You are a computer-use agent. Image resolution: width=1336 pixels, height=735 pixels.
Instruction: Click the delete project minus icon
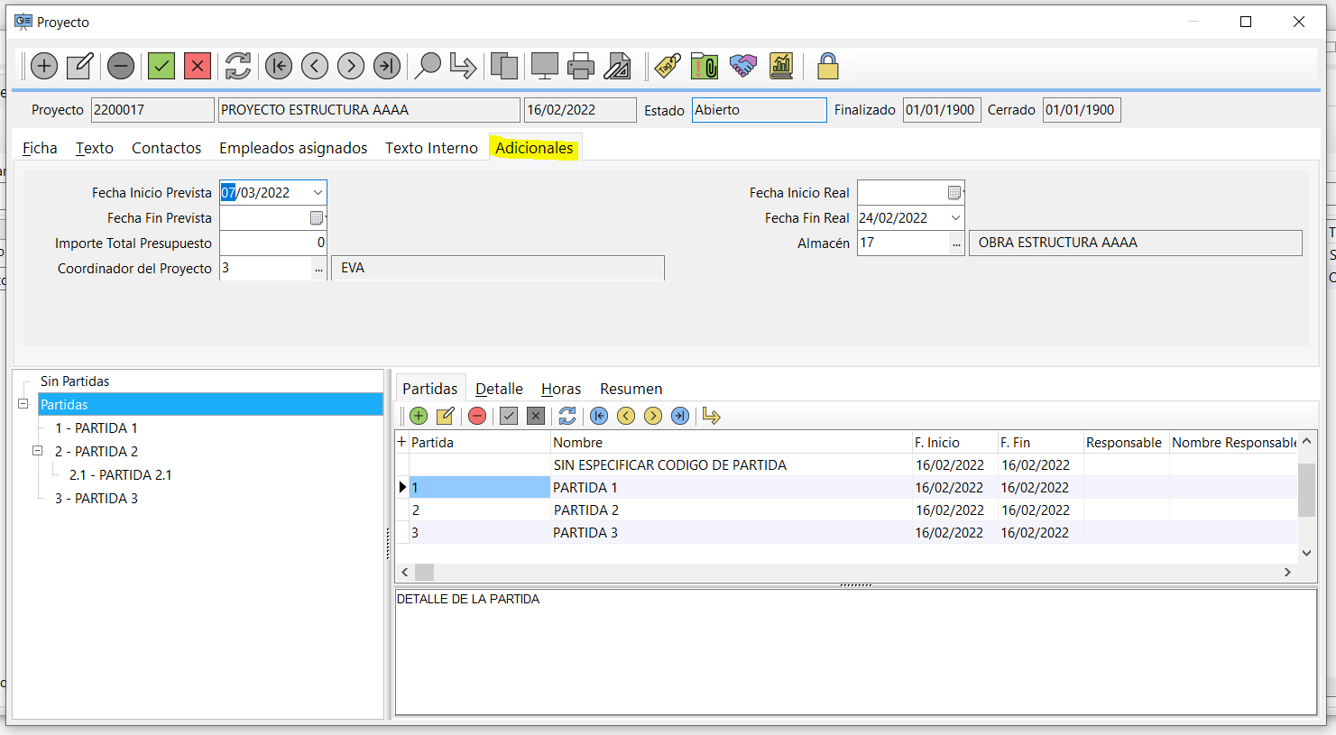(121, 66)
